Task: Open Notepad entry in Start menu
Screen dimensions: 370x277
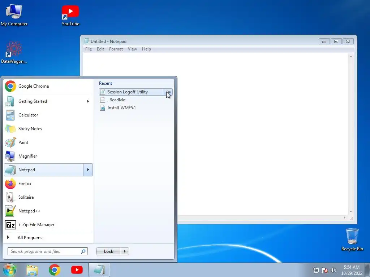Action: (44, 170)
